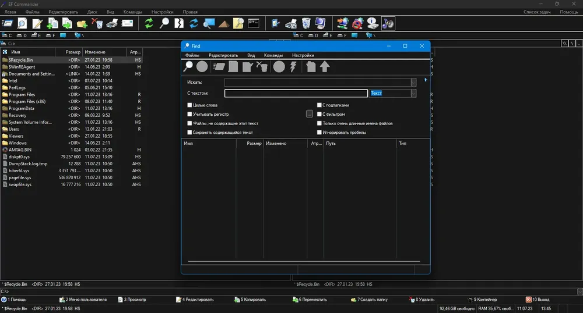Toggle the 'Учитывать регистр' checkbox

(189, 114)
